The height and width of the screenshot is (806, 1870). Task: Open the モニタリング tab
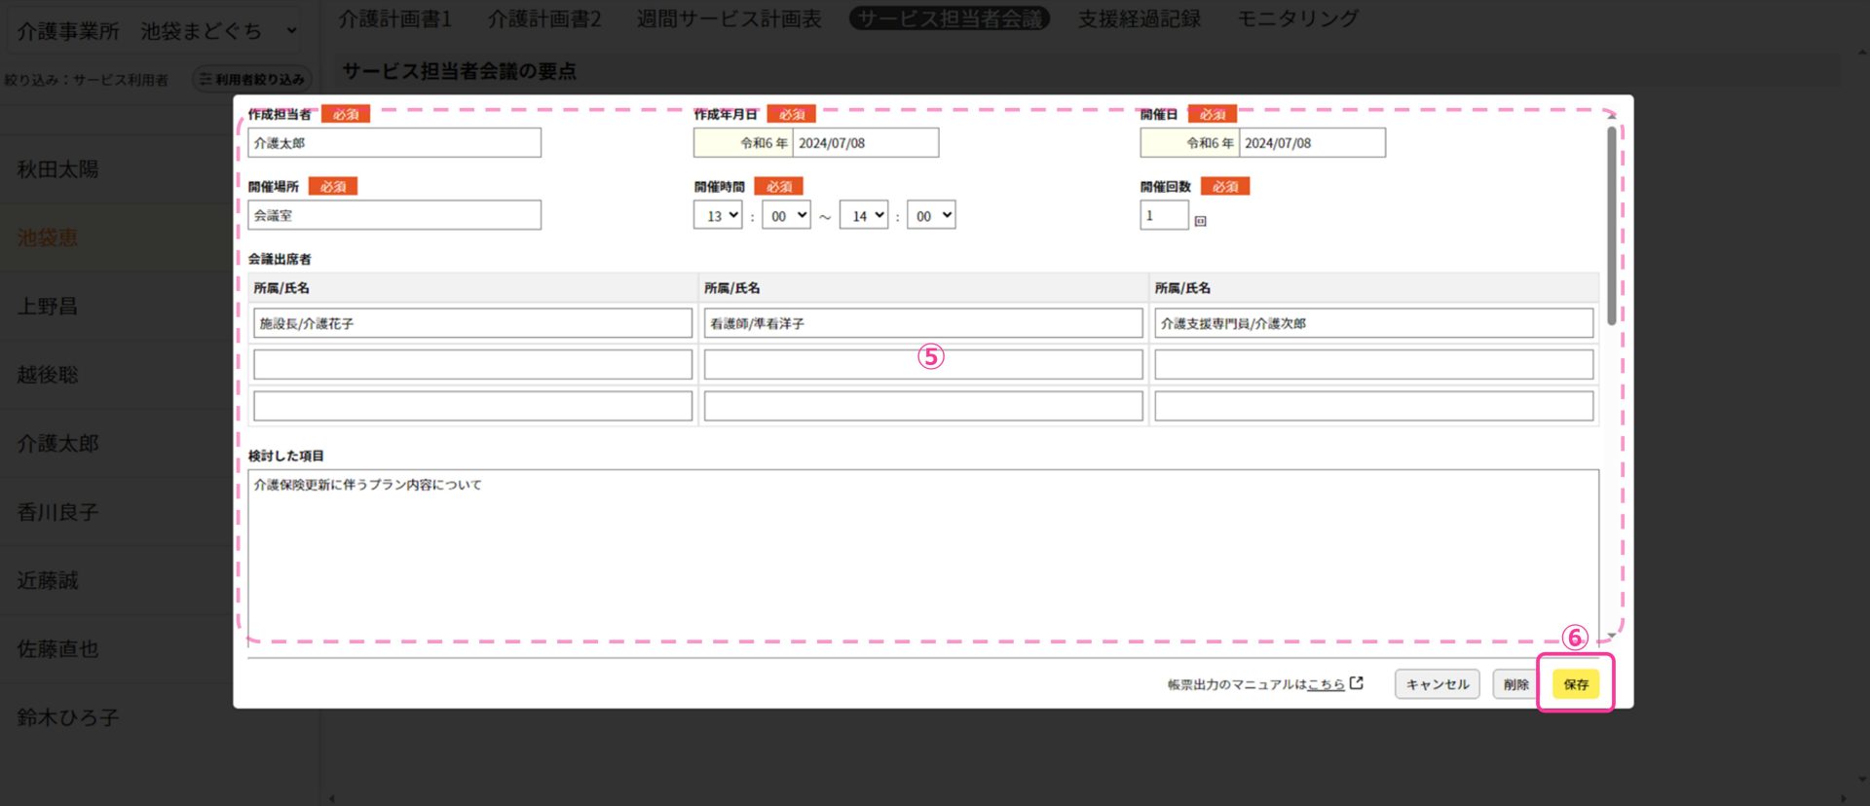1297,18
